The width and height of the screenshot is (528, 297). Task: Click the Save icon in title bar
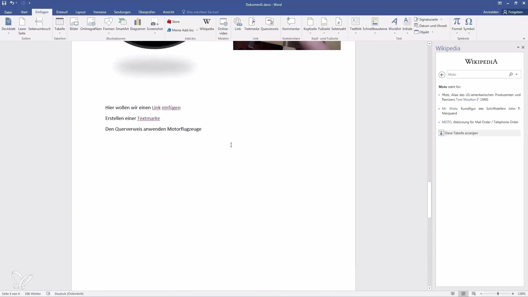(x=4, y=3)
